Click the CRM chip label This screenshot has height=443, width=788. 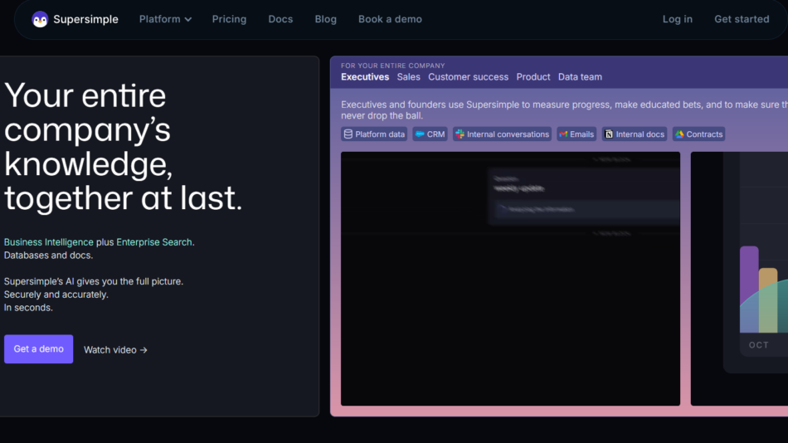coord(435,134)
